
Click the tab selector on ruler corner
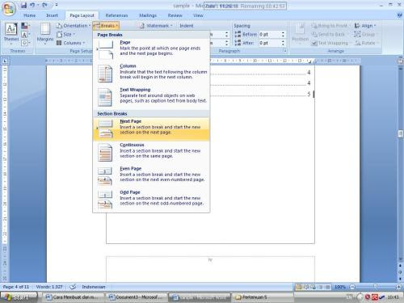pos(5,61)
